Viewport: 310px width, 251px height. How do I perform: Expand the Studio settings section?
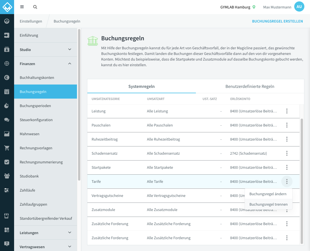click(45, 50)
